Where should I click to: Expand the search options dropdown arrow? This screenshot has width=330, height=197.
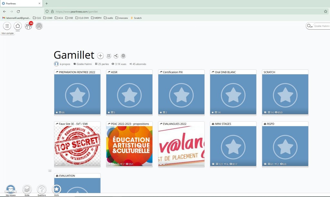pyautogui.click(x=312, y=27)
